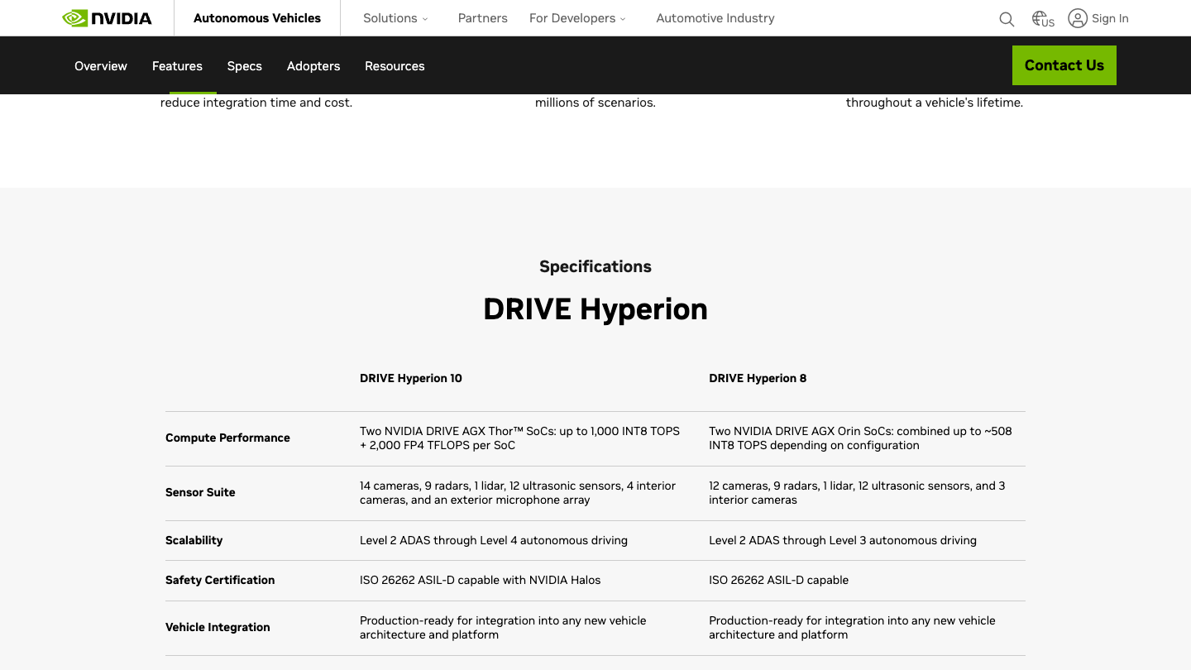This screenshot has height=670, width=1191.
Task: Click the ASIL-D with NVIDIA Halos cell
Action: 481,580
